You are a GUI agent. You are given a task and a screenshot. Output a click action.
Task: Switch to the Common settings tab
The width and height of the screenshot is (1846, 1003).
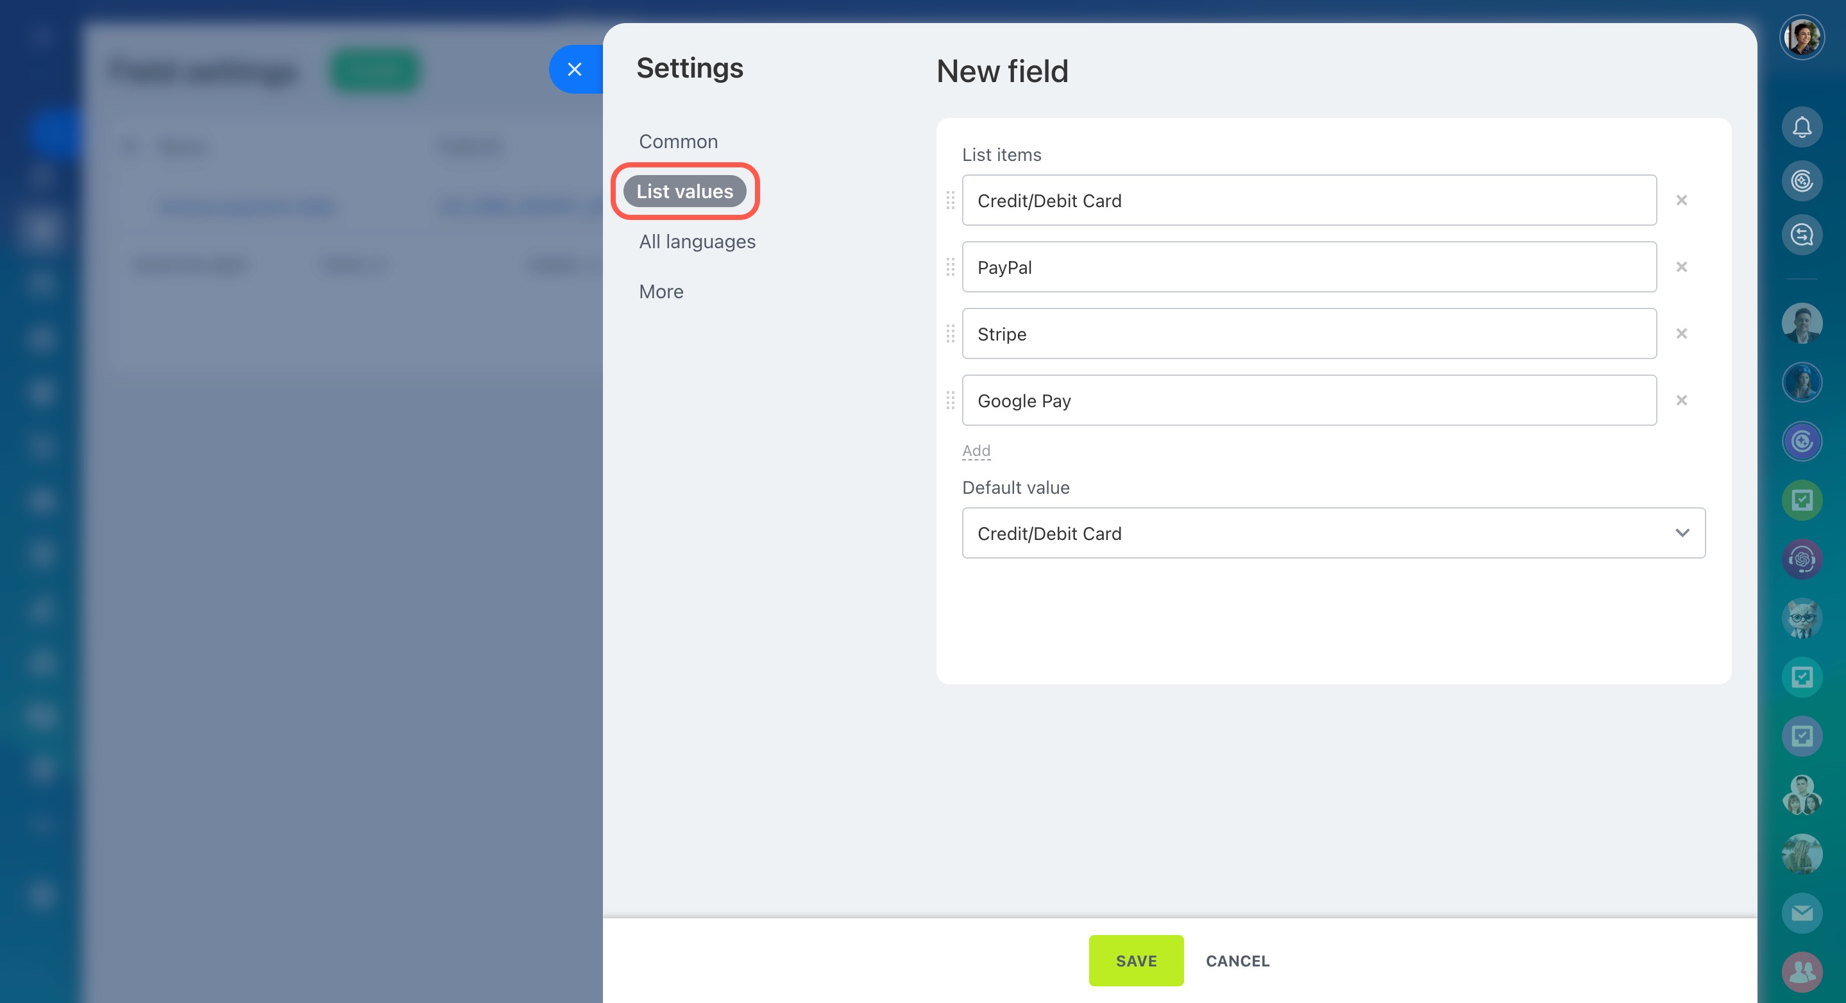coord(678,142)
